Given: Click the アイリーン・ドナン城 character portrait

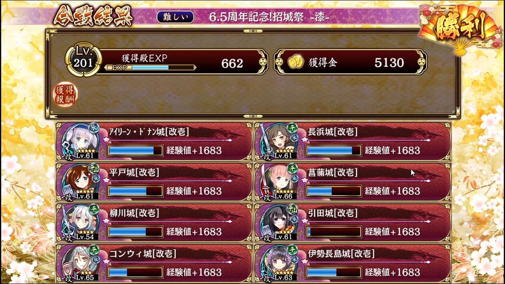Looking at the screenshot, I should click(80, 141).
